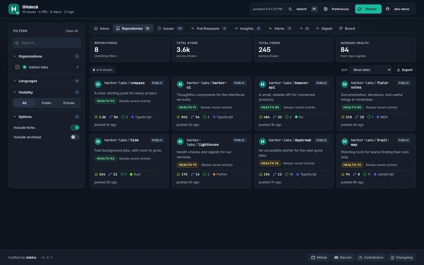Screen dimensions: 424x265
Task: Click the star icon on trail-map card
Action: [x=343, y=174]
